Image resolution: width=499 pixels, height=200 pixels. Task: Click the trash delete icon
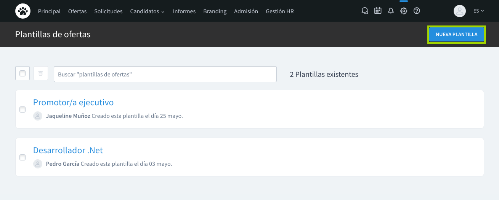[x=41, y=73]
